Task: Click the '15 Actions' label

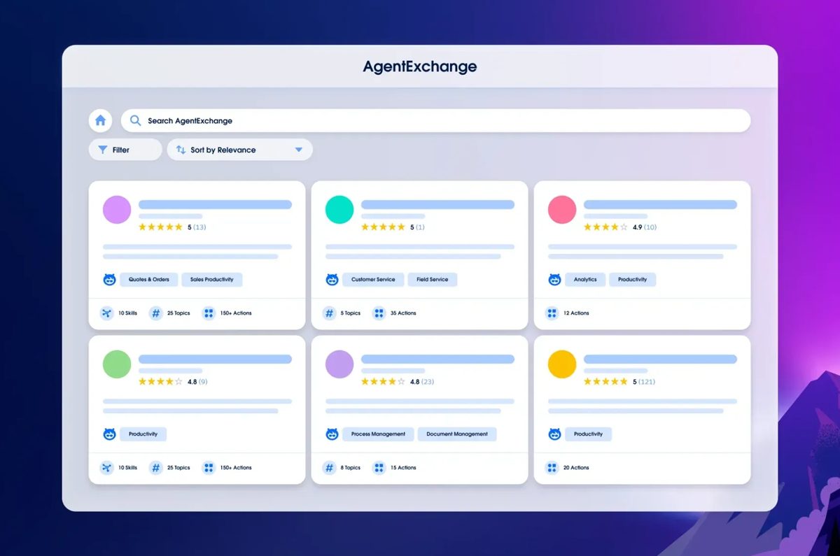Action: pos(403,468)
